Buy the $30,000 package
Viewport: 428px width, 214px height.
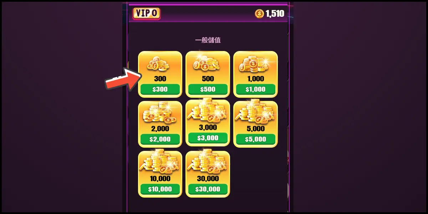(x=208, y=189)
